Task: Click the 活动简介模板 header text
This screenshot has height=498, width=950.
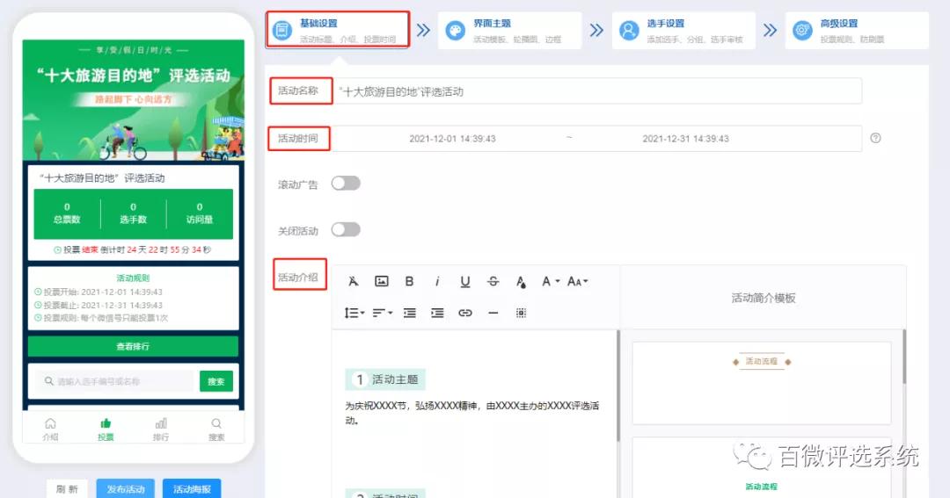Action: pyautogui.click(x=764, y=298)
